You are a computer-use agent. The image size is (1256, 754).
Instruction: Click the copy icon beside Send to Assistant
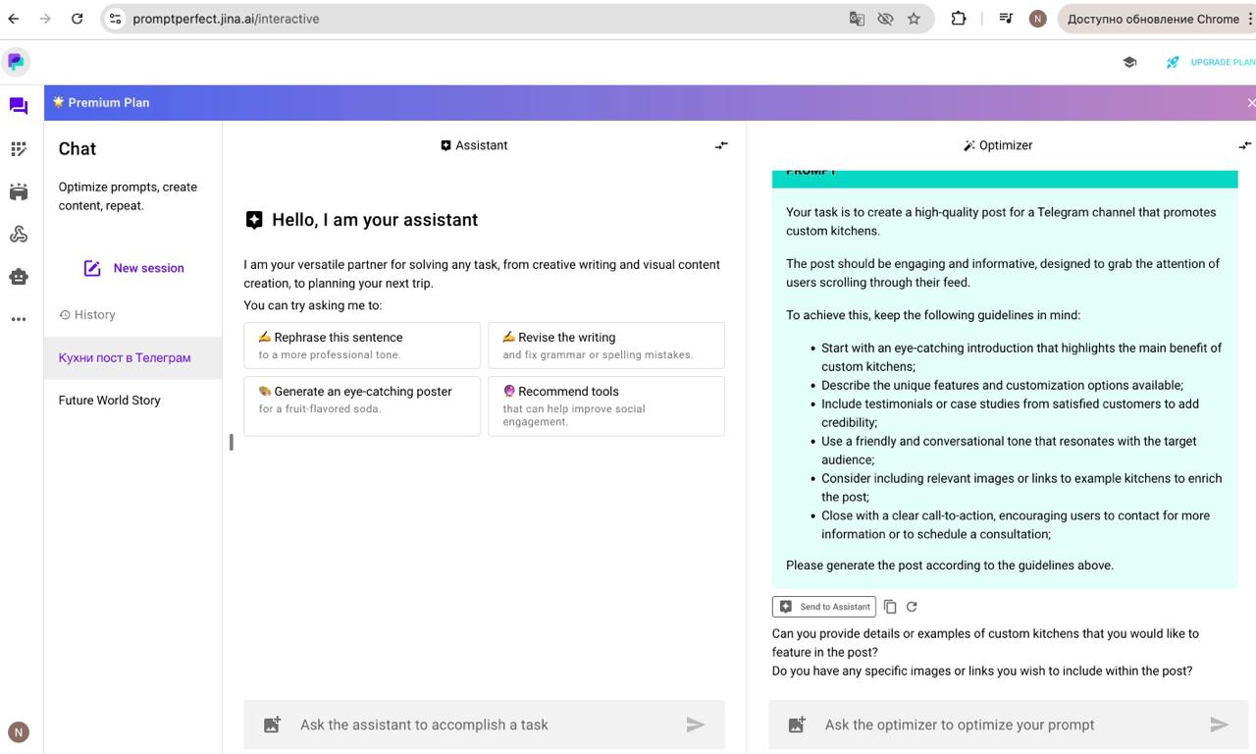[890, 607]
